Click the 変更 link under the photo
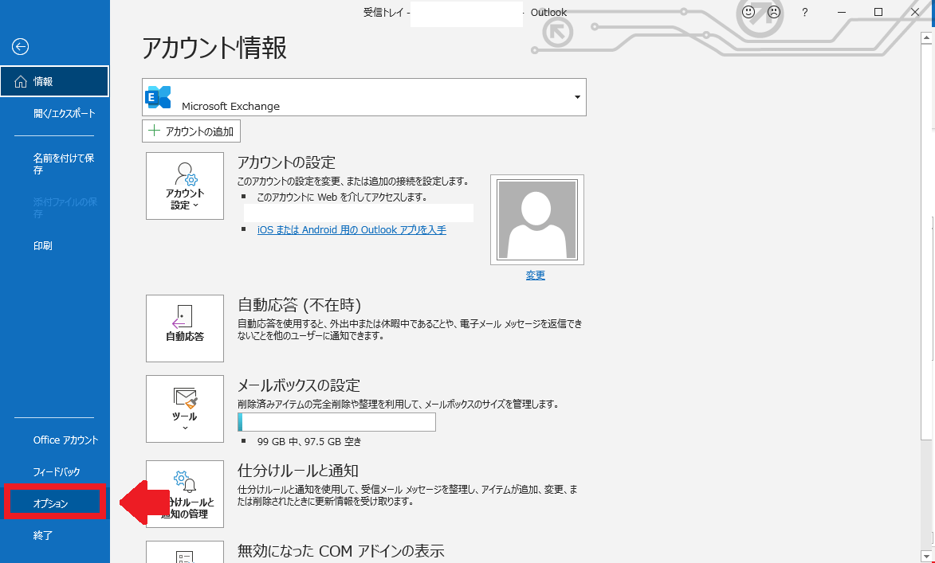 [536, 276]
